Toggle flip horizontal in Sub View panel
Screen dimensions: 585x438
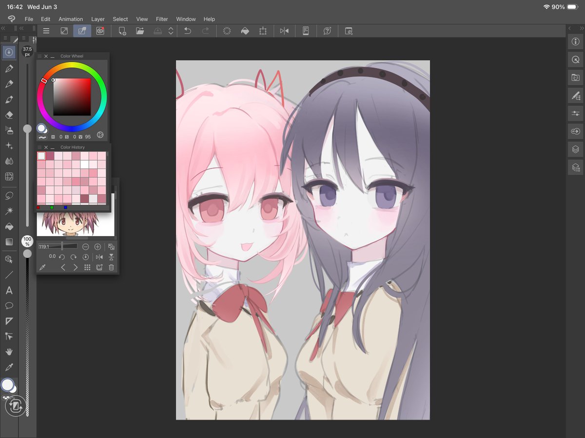coord(99,257)
